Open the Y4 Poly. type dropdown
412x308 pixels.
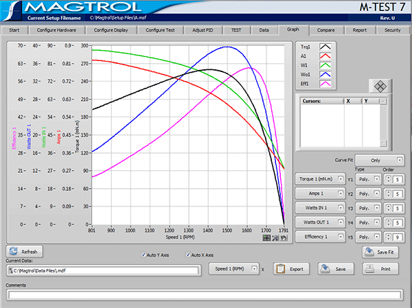(x=368, y=223)
